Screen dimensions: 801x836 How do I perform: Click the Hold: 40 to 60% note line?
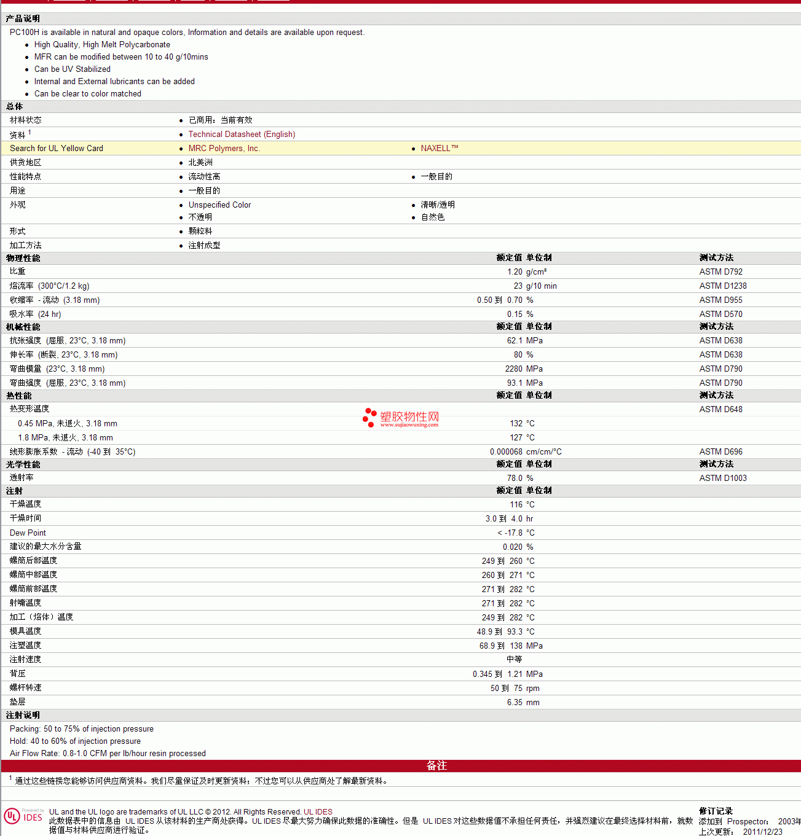75,741
